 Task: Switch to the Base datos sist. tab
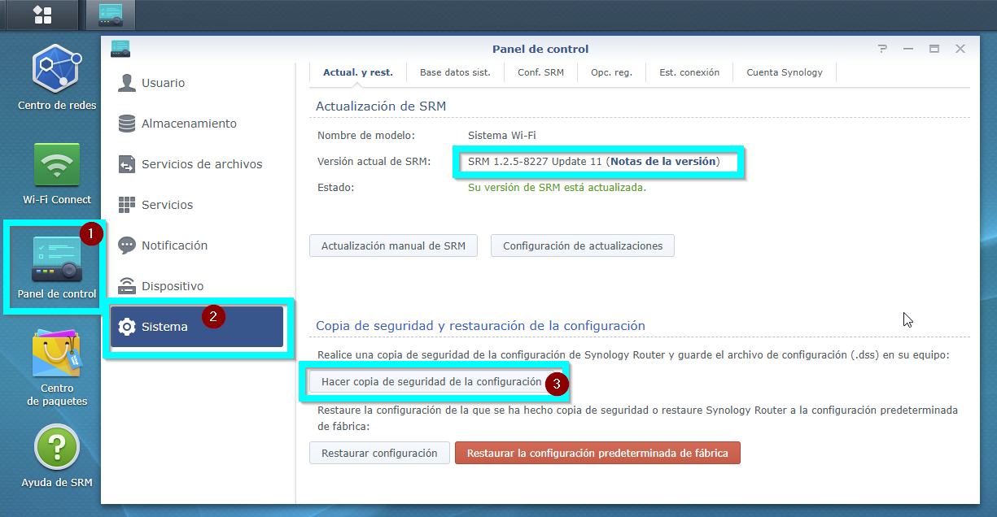click(455, 72)
